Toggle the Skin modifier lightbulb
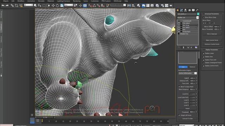The image size is (225, 126). point(179,29)
